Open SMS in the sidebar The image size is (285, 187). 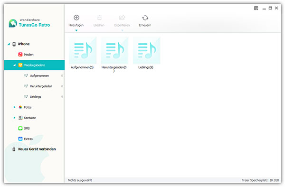click(27, 128)
